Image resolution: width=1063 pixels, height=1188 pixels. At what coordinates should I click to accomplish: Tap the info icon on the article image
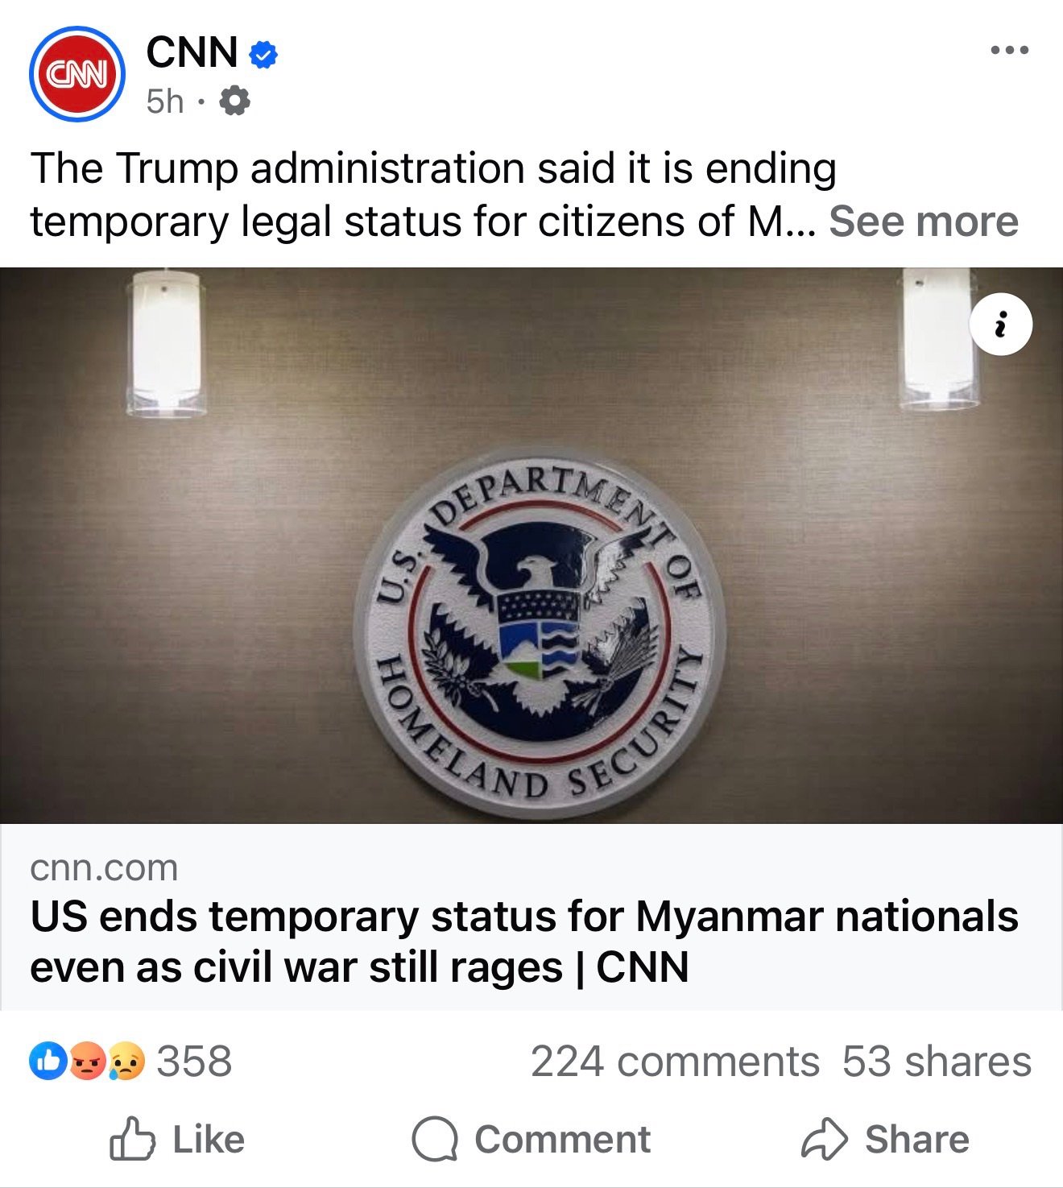tap(1001, 325)
